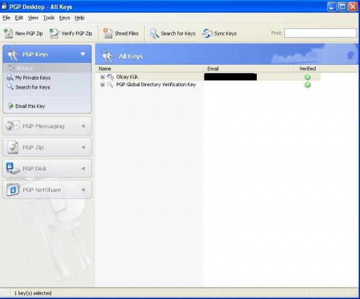
Task: Click the PGP Disk lock icon
Action: (13, 168)
